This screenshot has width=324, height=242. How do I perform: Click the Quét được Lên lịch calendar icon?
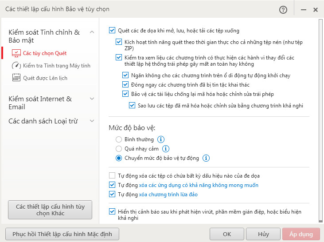click(16, 78)
